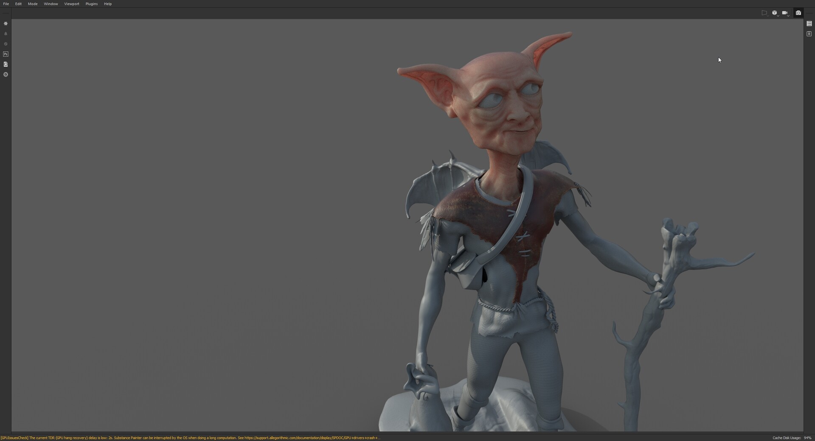This screenshot has height=441, width=815.
Task: Open the resources updater panel
Action: click(x=6, y=64)
